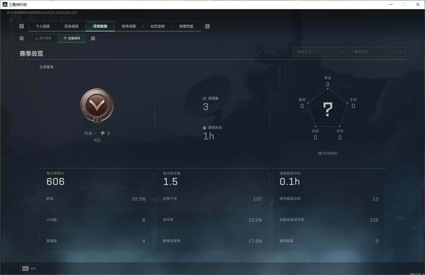Viewport: 425px width, 275px height.
Task: Click the 生存 radar axis label
Action: click(x=353, y=100)
